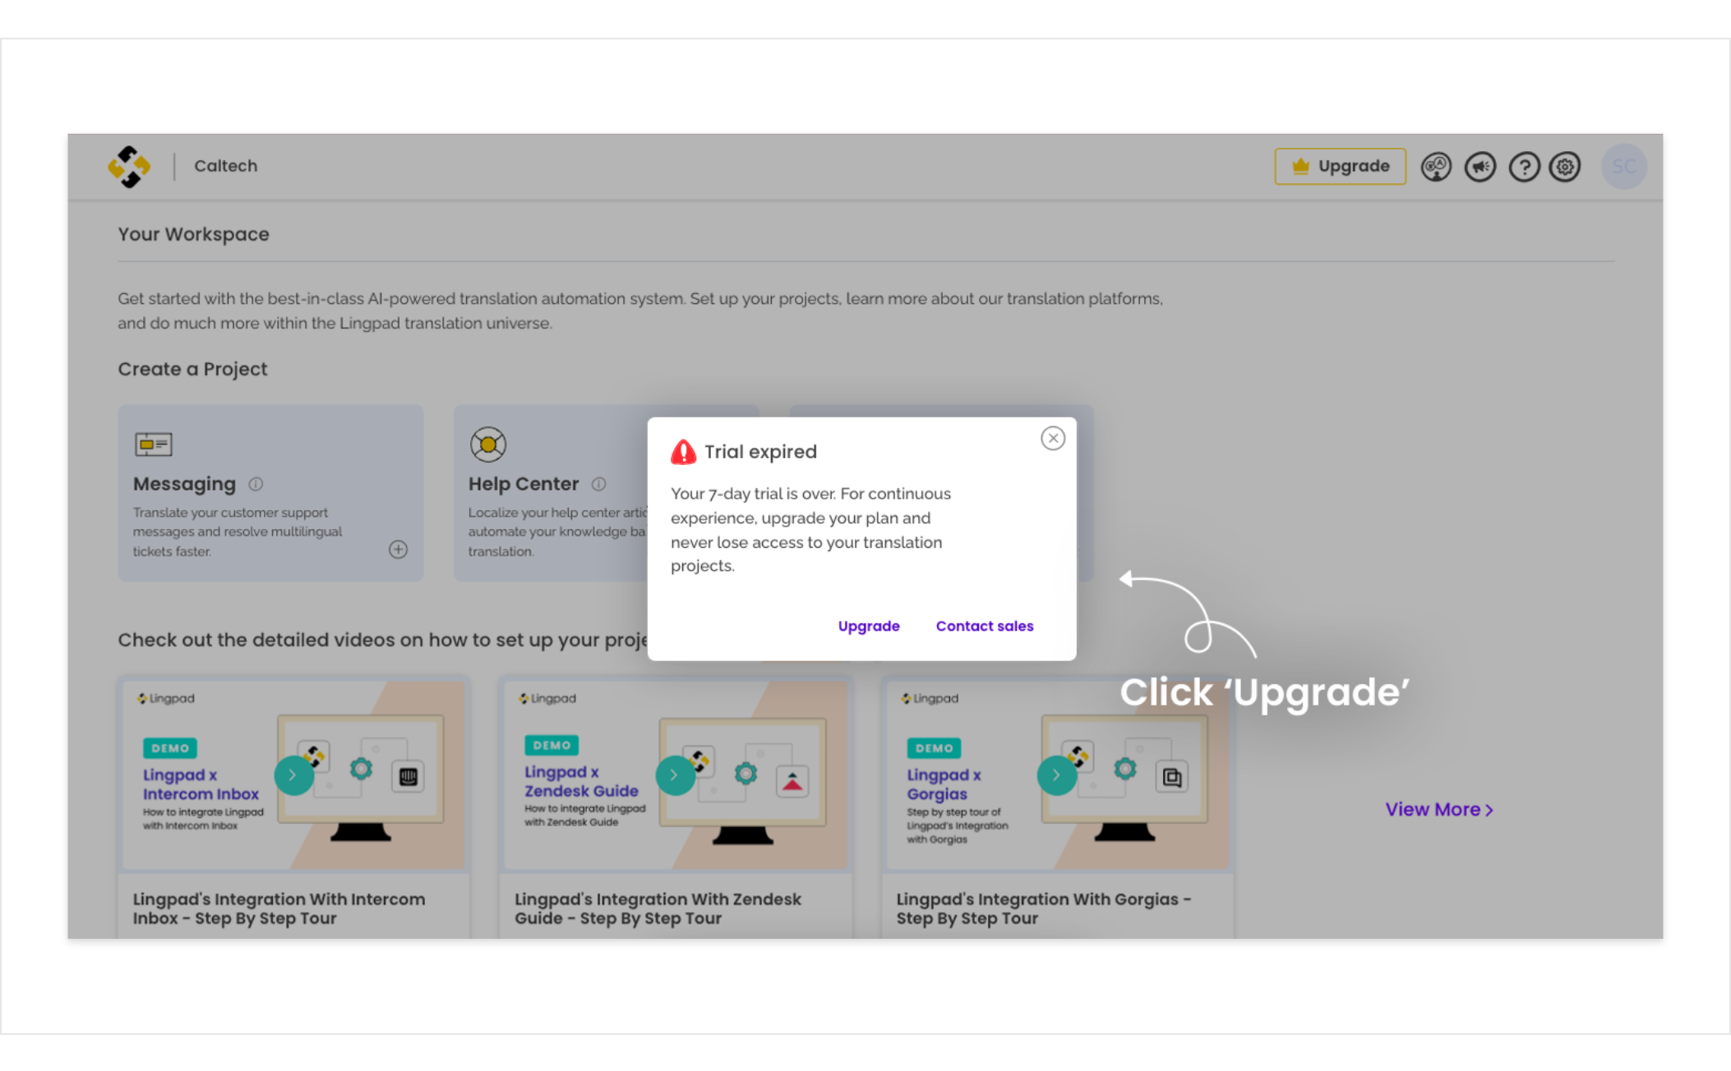Viewport: 1731px width, 1071px height.
Task: Click the Create a Project heading
Action: (x=192, y=370)
